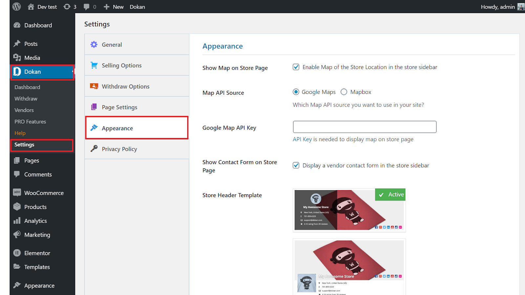525x295 pixels.
Task: Open the Selling Options tab
Action: (x=137, y=65)
